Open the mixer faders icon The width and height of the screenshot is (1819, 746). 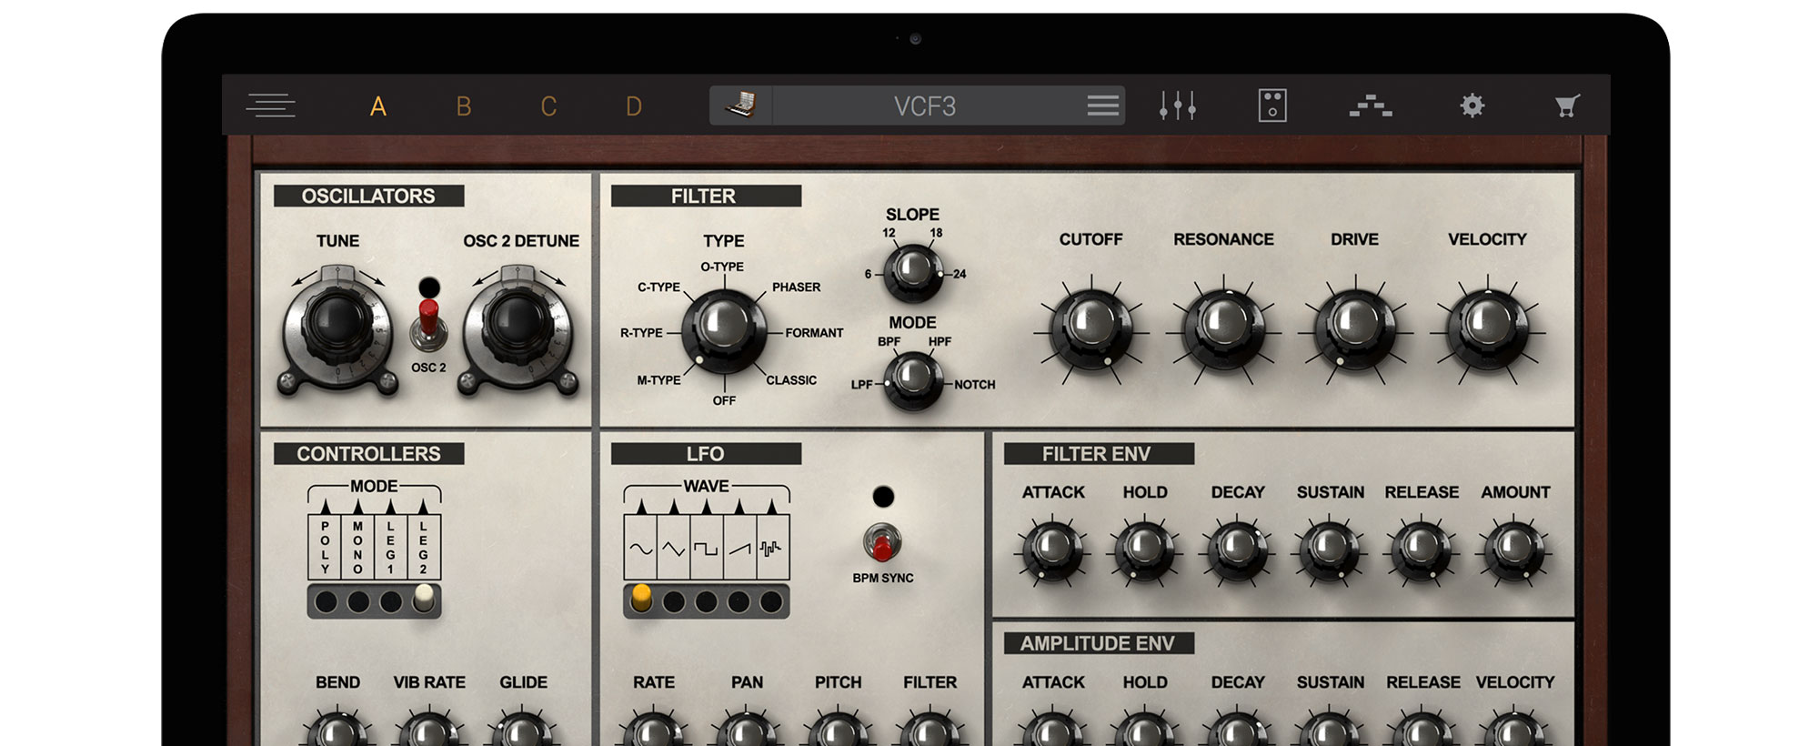tap(1178, 106)
